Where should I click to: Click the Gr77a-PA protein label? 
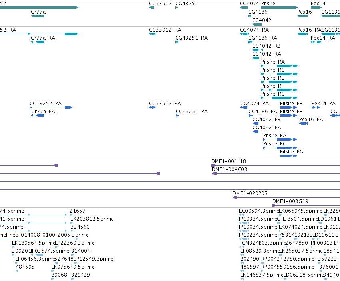[43, 112]
